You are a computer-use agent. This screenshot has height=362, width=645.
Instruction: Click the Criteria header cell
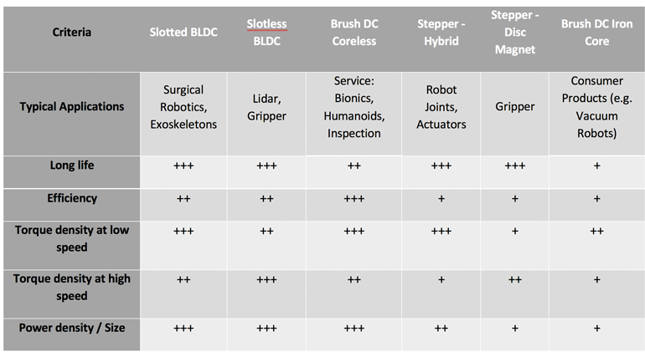71,33
